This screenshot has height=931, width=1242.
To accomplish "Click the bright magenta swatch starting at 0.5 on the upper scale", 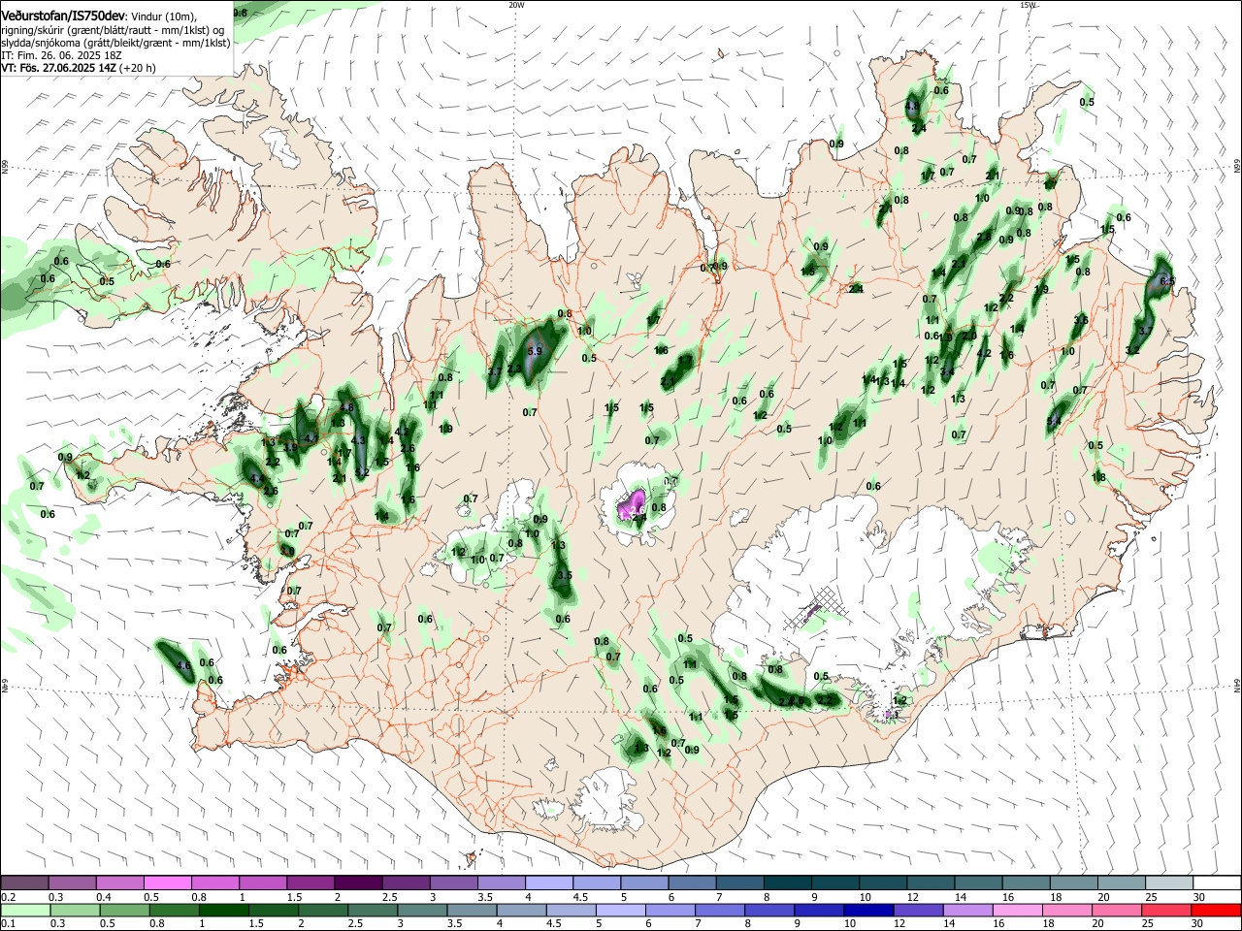I will click(x=167, y=883).
